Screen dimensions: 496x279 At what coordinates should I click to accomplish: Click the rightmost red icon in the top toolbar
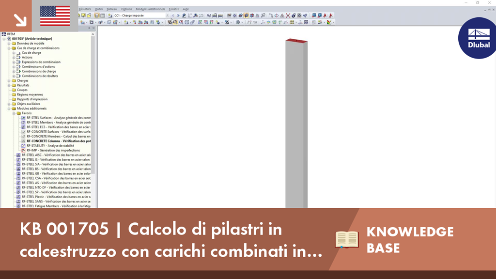331,15
